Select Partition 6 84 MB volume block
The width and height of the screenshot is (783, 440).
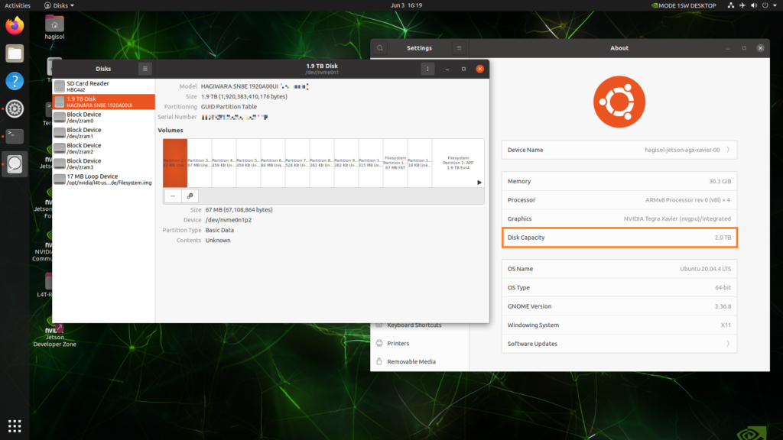click(x=273, y=163)
